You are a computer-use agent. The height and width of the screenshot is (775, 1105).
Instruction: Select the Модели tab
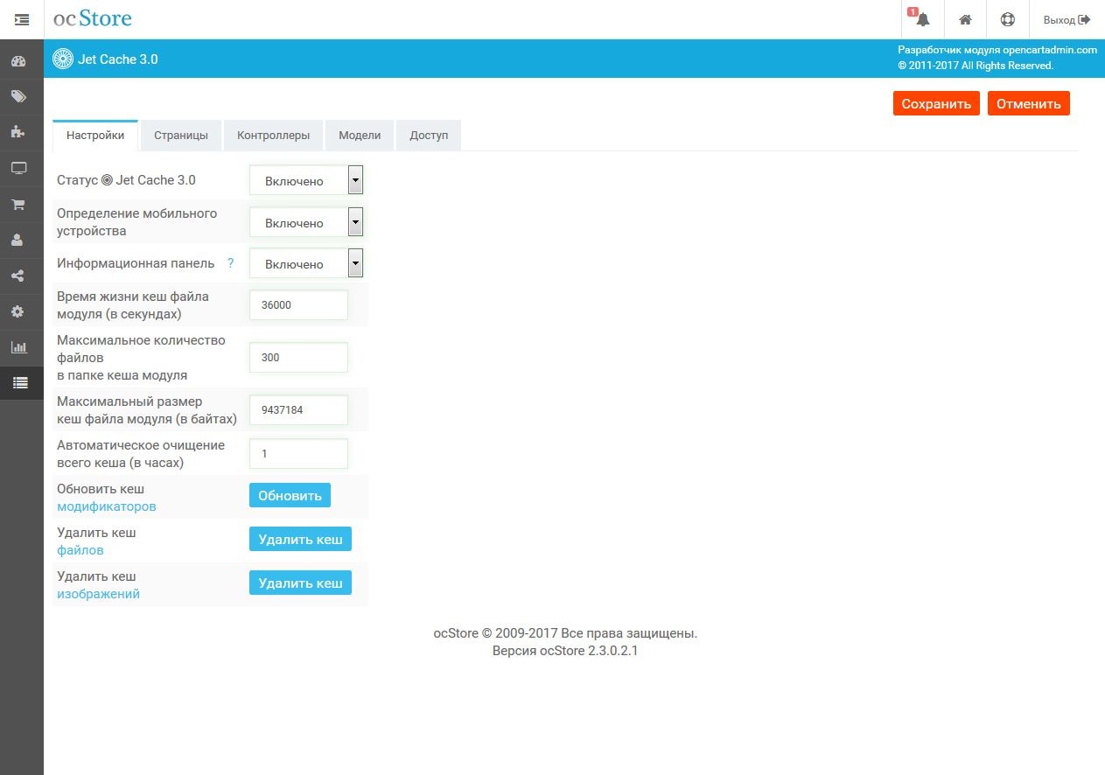[x=360, y=135]
